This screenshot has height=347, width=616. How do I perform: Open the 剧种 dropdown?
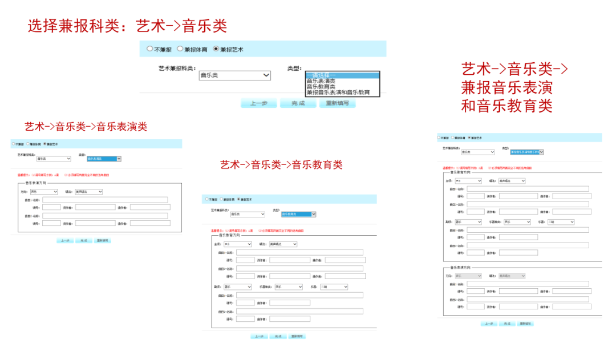[x=237, y=287]
